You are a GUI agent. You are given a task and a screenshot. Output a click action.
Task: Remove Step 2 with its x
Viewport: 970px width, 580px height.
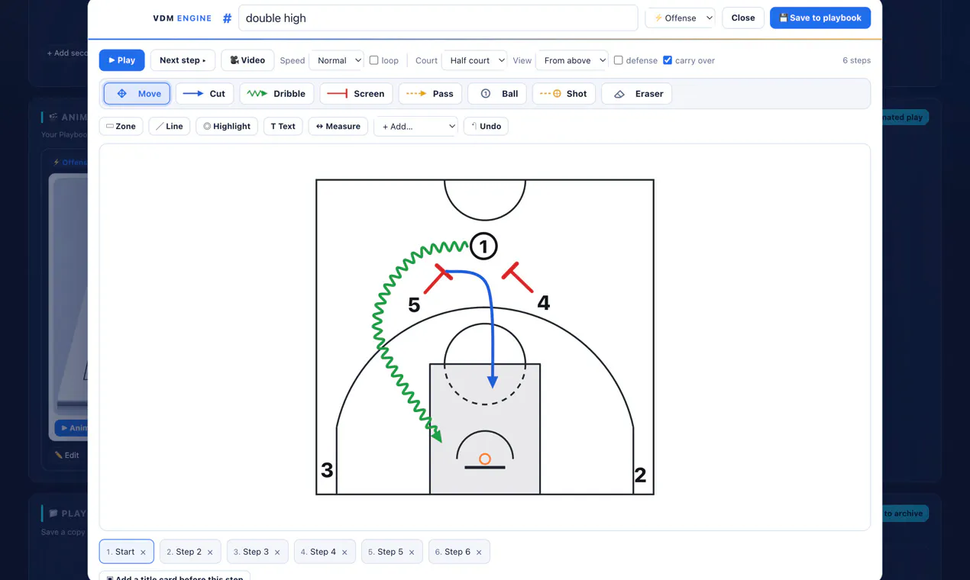click(x=210, y=553)
